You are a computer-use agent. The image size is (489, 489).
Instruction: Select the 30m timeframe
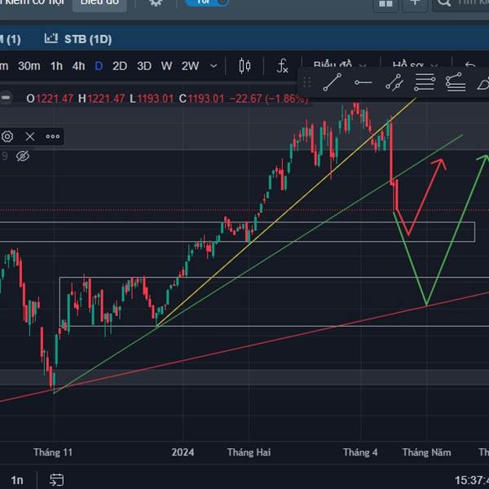[x=29, y=66]
